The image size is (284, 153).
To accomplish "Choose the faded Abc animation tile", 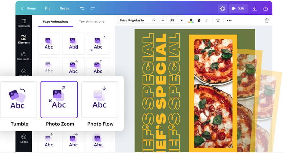I will point(49,67).
